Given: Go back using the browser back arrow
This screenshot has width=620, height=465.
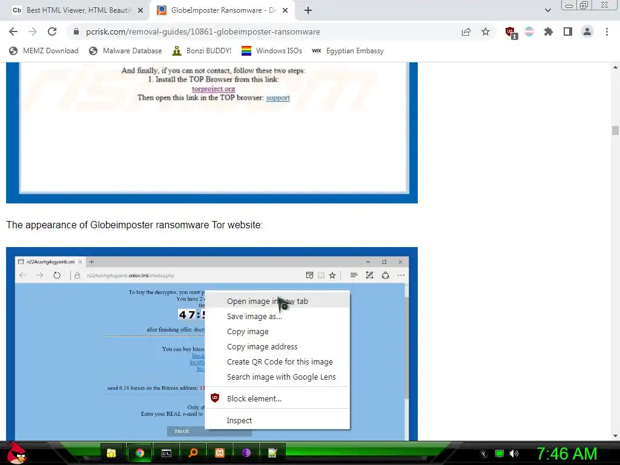Looking at the screenshot, I should click(x=13, y=31).
